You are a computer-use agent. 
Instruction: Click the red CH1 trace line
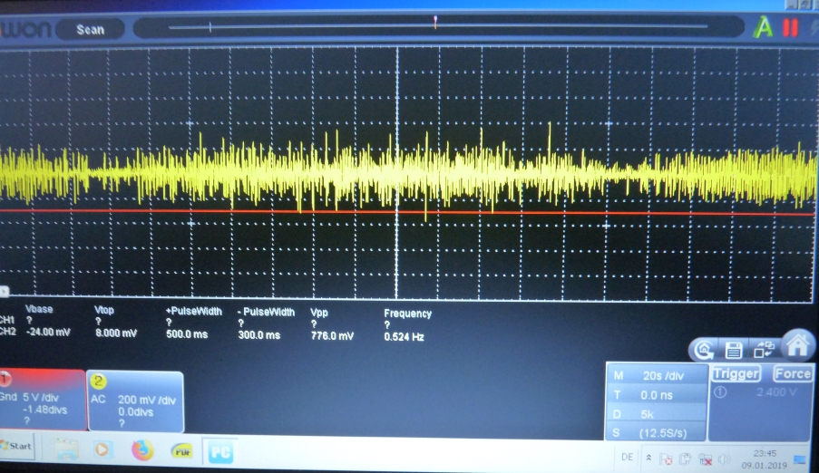click(407, 212)
